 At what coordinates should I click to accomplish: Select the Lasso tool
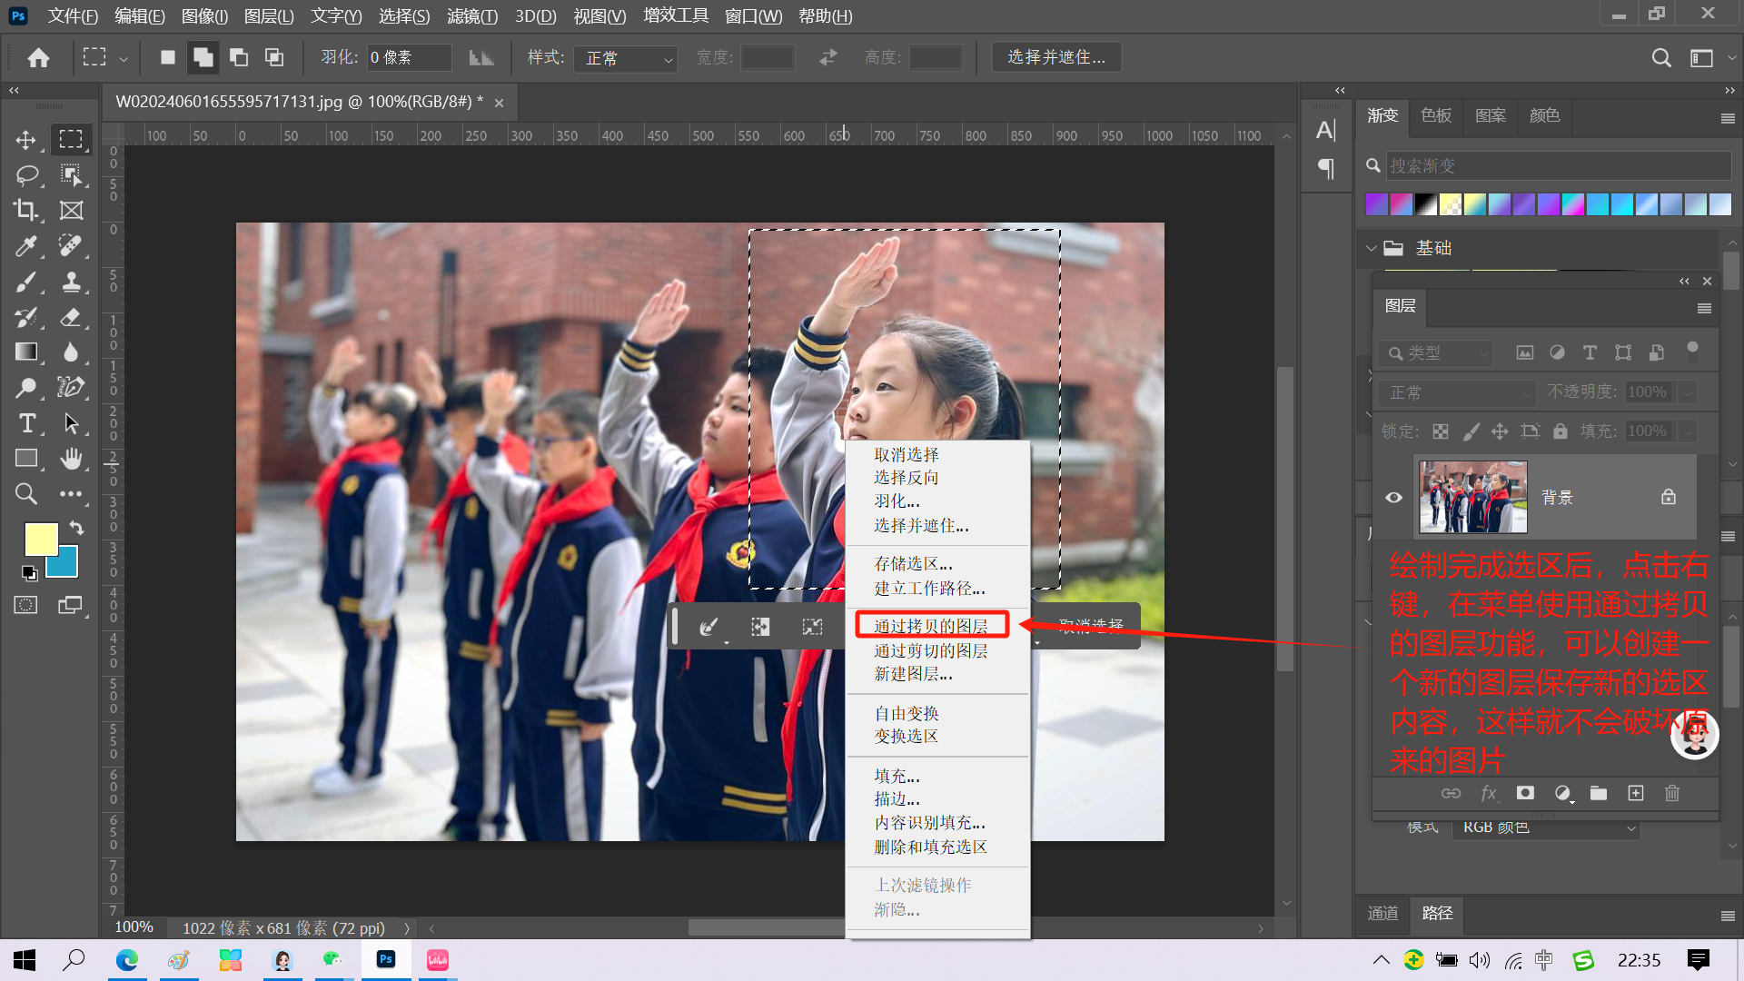tap(25, 174)
